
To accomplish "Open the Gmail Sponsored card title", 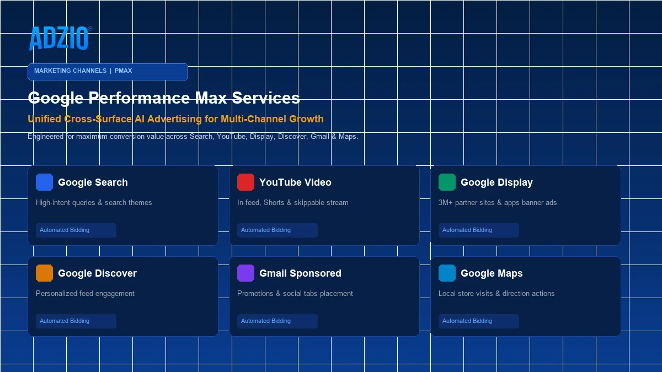I will (x=300, y=273).
